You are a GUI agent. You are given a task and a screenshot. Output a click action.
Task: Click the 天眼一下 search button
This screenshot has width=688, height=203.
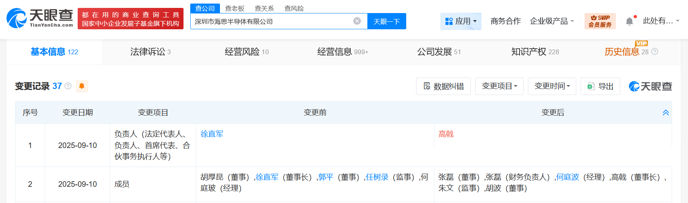tap(386, 21)
